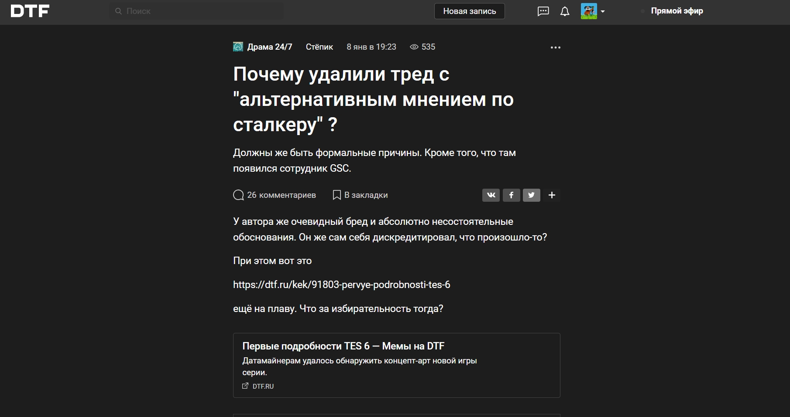The image size is (790, 417).
Task: Click the comments bubble icon
Action: click(x=238, y=195)
